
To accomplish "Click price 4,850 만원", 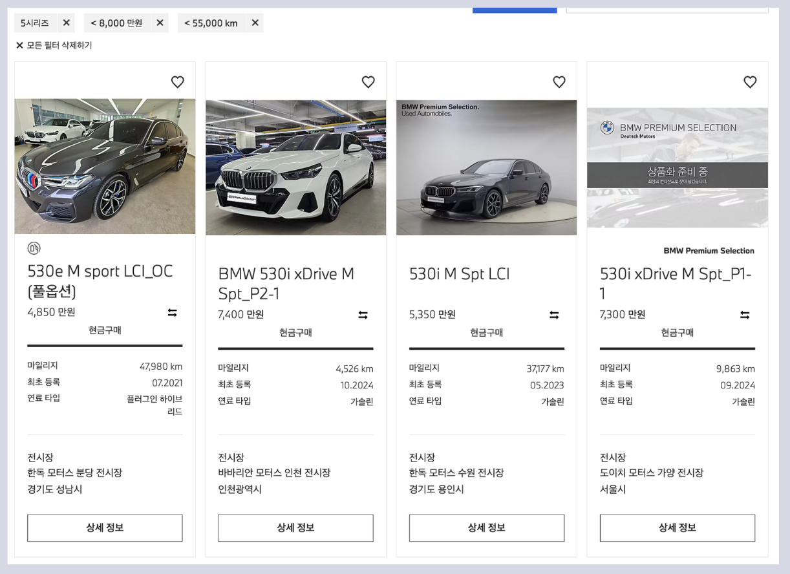I will click(51, 312).
